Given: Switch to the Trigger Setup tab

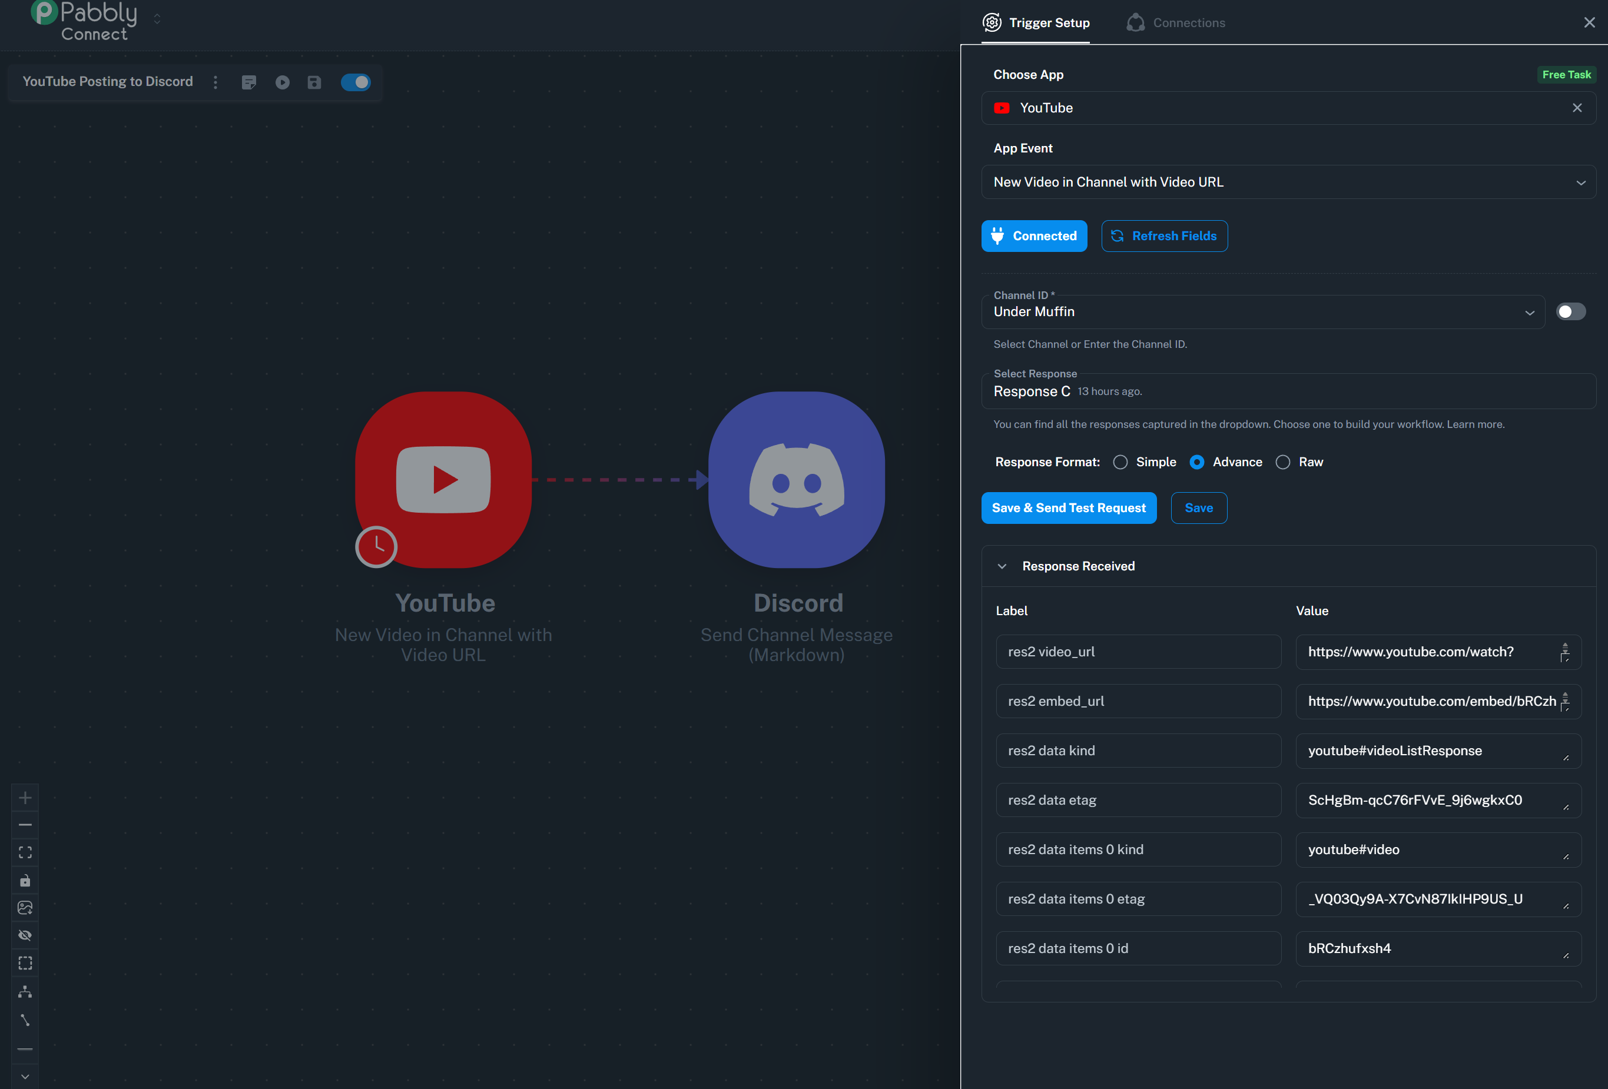Looking at the screenshot, I should pyautogui.click(x=1036, y=23).
